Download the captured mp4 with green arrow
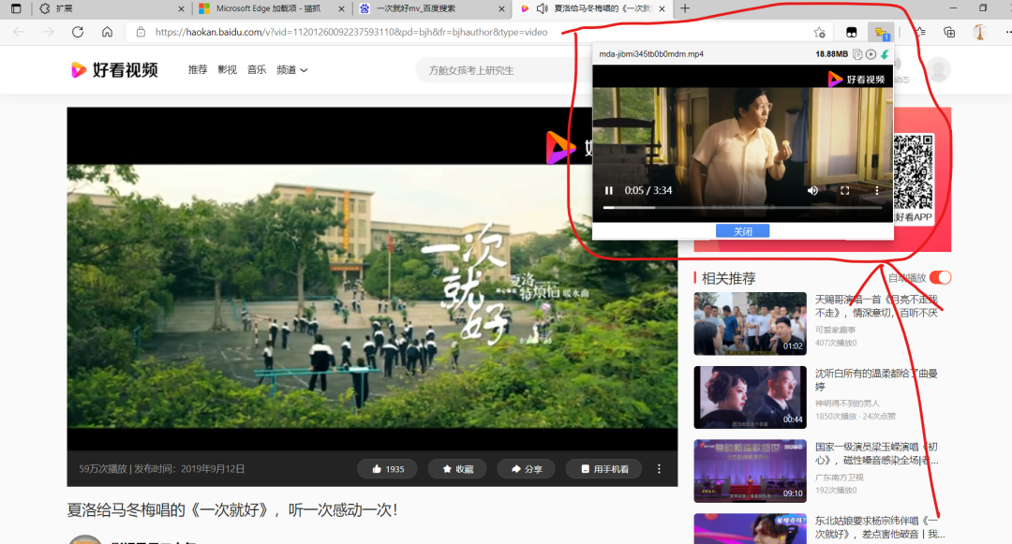 click(885, 54)
